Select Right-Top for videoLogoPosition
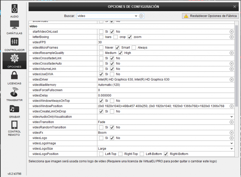Viewport: 241px width, 177px height. click(x=120, y=154)
